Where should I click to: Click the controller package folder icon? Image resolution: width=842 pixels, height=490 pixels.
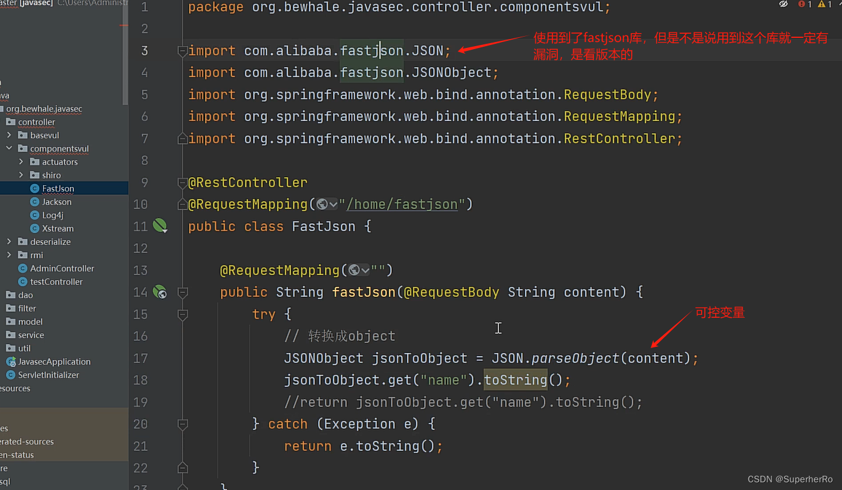coord(11,122)
